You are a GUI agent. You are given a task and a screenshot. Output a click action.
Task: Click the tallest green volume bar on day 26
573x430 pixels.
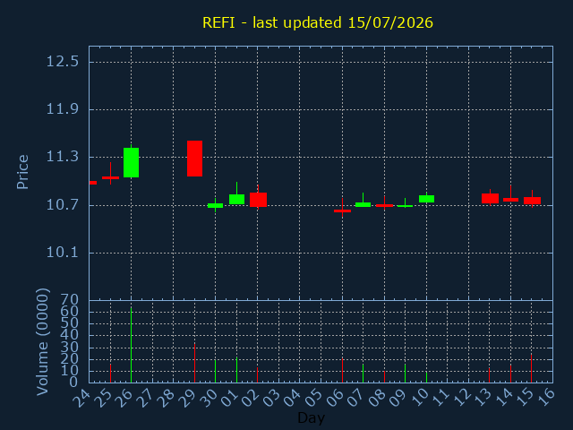tap(132, 345)
